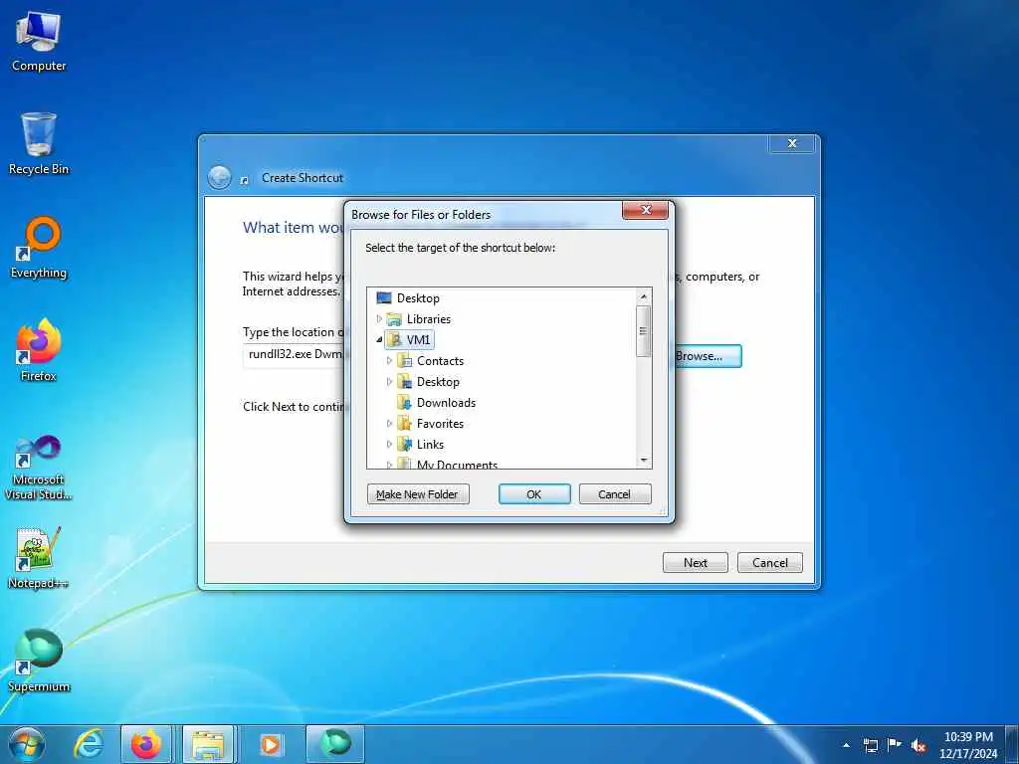Select the My Documents folder

point(447,464)
